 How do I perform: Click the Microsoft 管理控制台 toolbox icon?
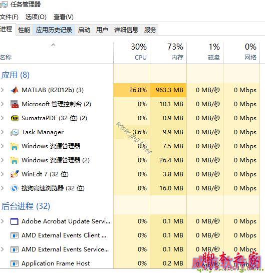(x=15, y=104)
